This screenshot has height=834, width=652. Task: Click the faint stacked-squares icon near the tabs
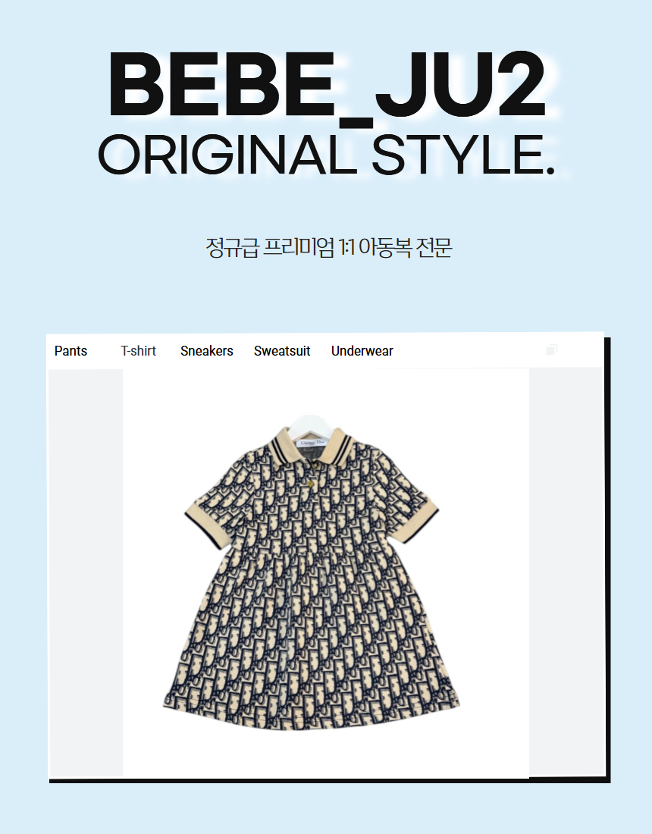551,350
